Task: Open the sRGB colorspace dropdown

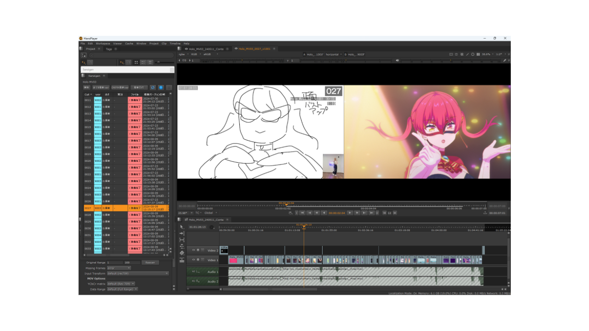Action: pos(210,54)
